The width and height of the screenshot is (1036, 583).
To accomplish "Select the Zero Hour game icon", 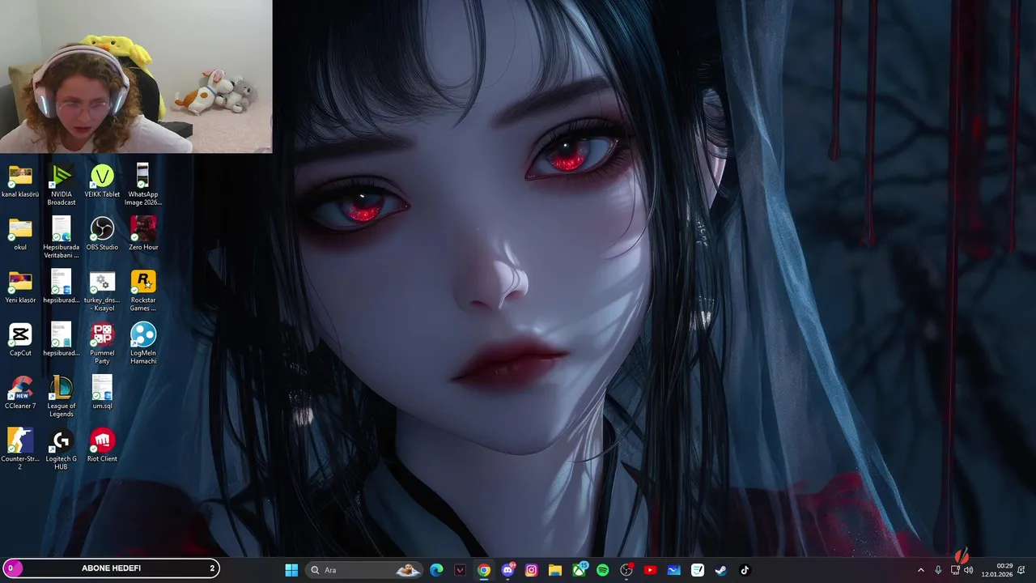I will click(x=143, y=235).
